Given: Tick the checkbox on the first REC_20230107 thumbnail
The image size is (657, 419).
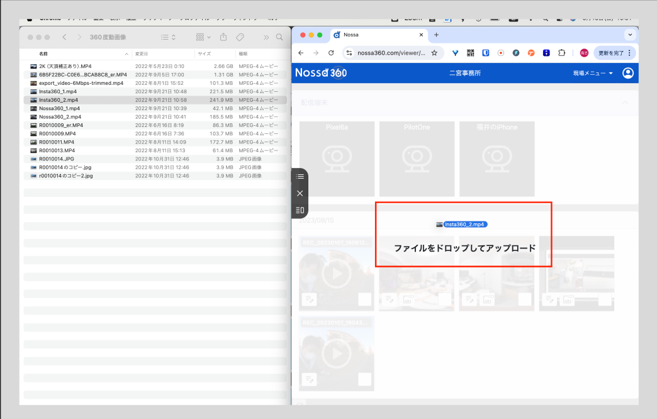Looking at the screenshot, I should [x=364, y=299].
